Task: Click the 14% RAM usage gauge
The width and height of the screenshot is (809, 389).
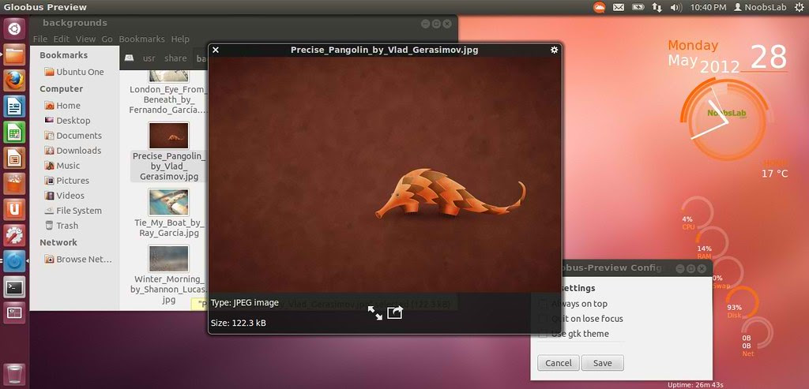Action: tap(712, 245)
